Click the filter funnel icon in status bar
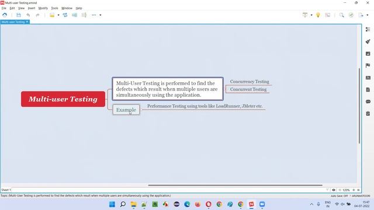 [327, 190]
